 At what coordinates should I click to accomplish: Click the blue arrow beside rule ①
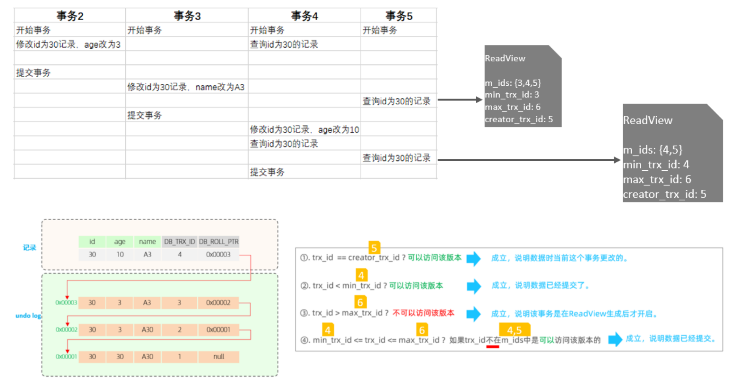click(473, 258)
